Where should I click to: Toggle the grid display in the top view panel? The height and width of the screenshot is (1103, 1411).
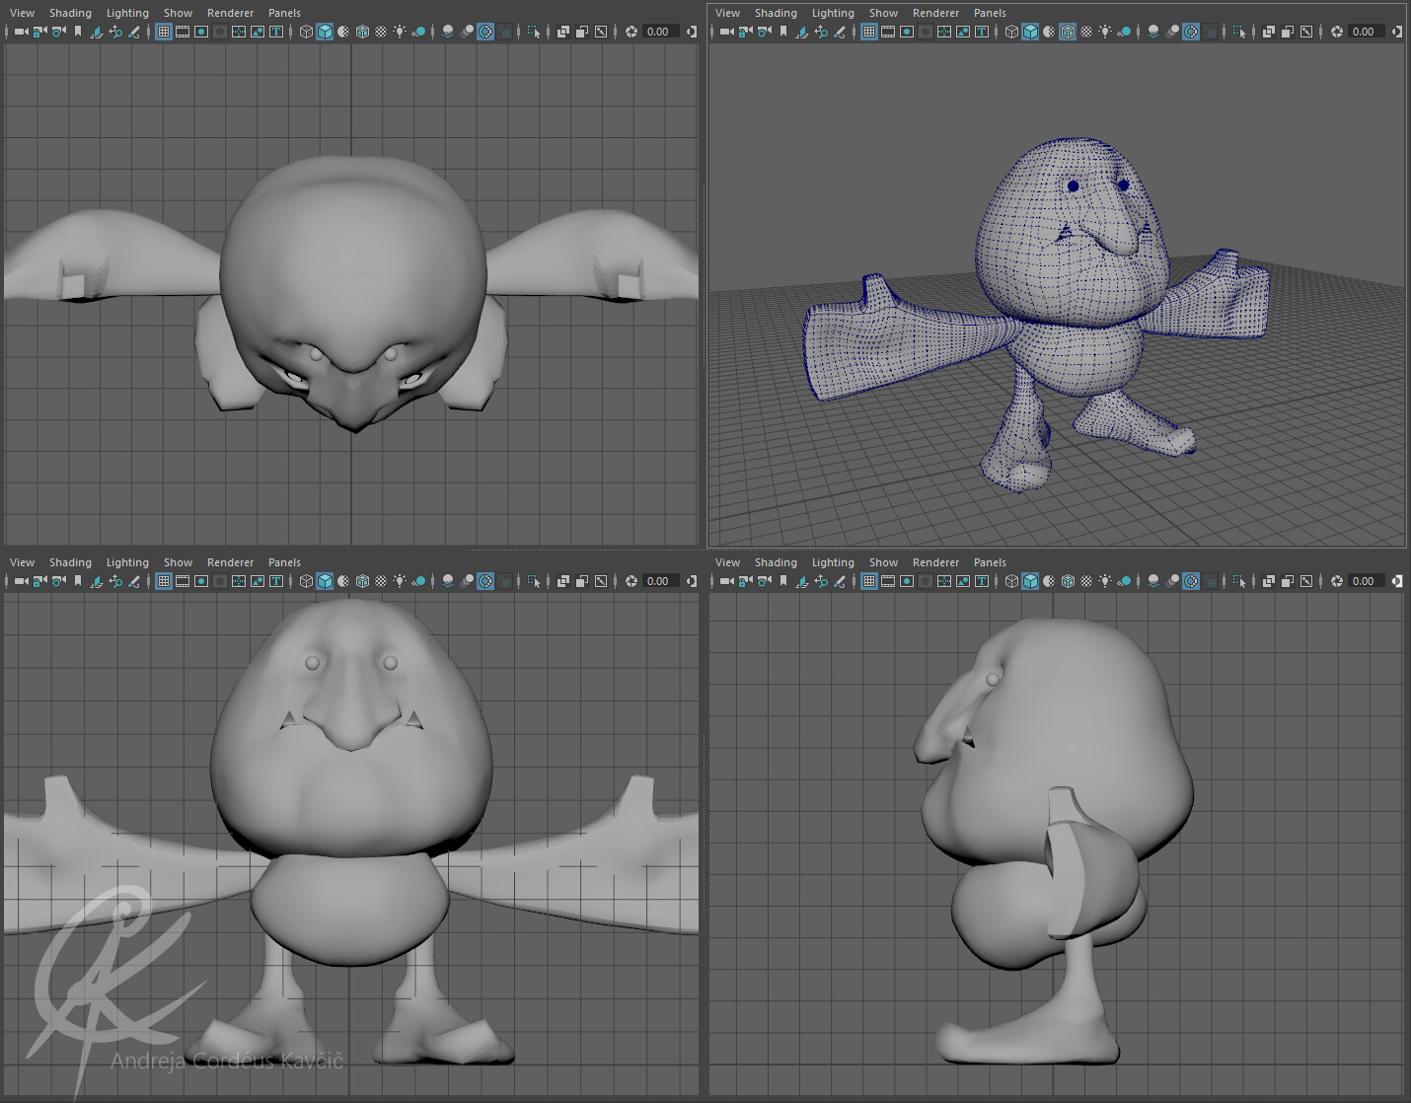point(164,32)
